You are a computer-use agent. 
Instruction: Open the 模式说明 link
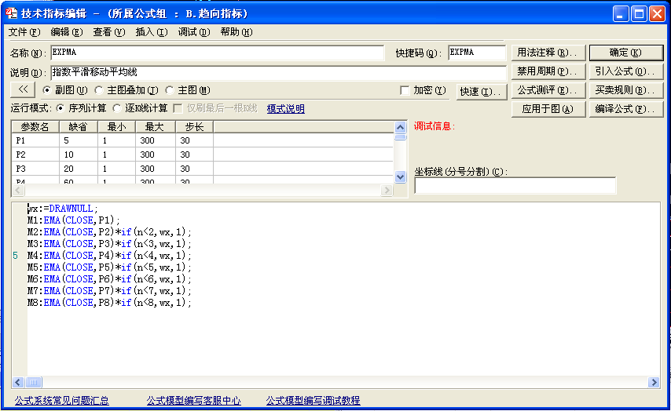point(285,109)
